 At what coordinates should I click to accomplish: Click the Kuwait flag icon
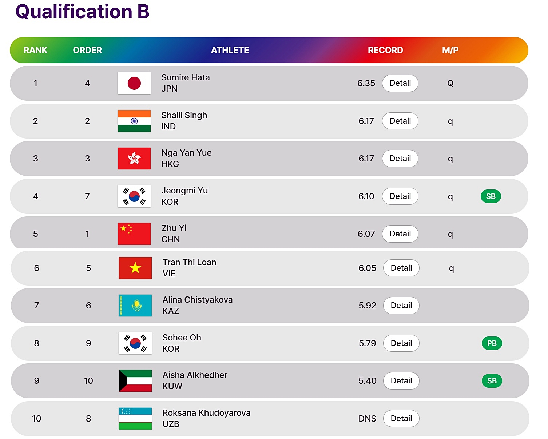click(135, 381)
